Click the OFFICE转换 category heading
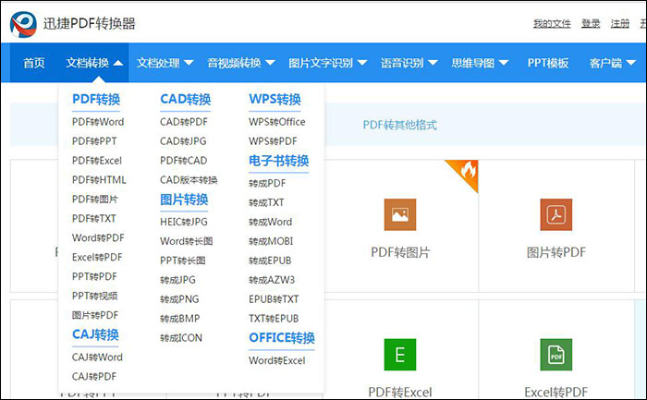 [x=282, y=338]
